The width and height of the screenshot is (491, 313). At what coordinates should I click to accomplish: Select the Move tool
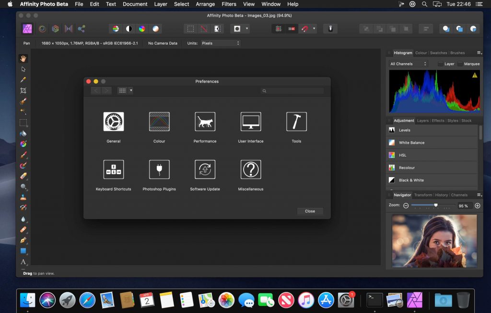[x=23, y=68]
